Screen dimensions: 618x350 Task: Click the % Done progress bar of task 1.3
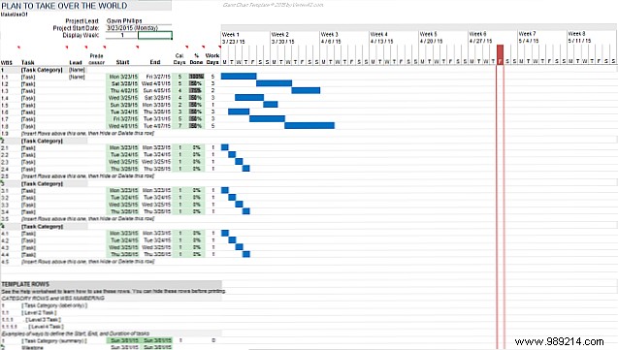pos(196,90)
